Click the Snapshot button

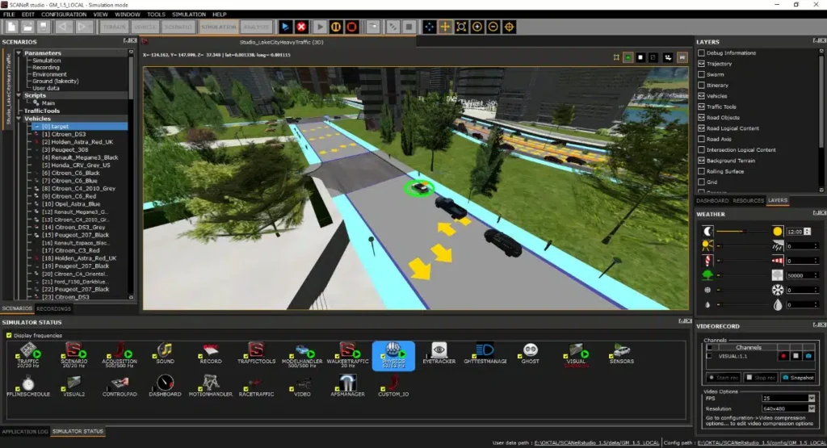[798, 378]
